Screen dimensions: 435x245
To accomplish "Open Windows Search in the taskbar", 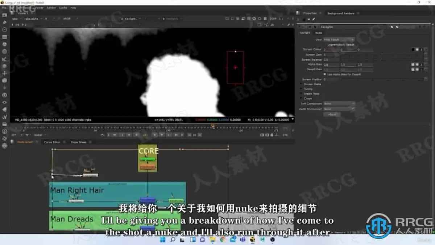I will (173, 240).
